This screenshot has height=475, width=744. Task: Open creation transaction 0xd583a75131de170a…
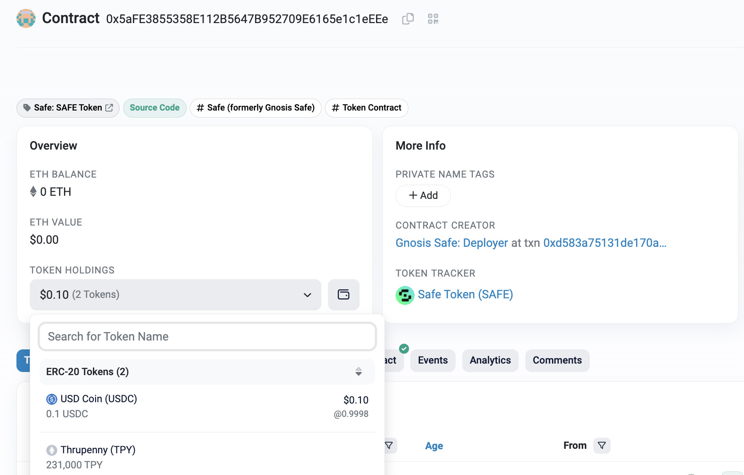point(604,243)
